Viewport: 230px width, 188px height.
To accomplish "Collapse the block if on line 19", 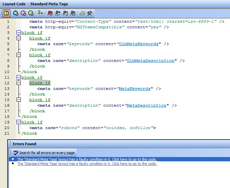I will point(18,122).
